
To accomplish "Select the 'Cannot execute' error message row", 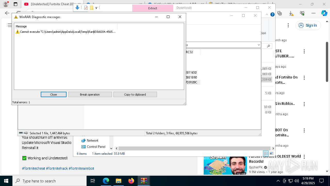I will click(65, 32).
